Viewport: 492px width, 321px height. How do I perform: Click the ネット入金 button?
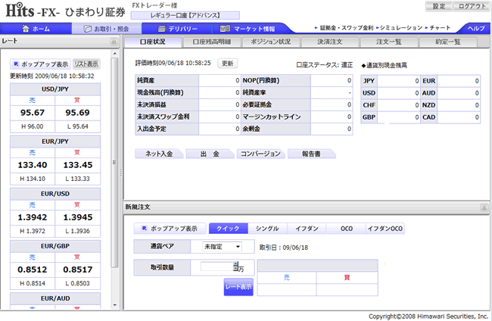click(x=159, y=154)
